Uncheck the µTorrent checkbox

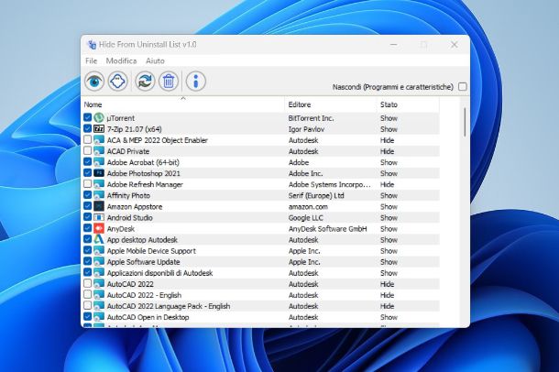pos(87,117)
